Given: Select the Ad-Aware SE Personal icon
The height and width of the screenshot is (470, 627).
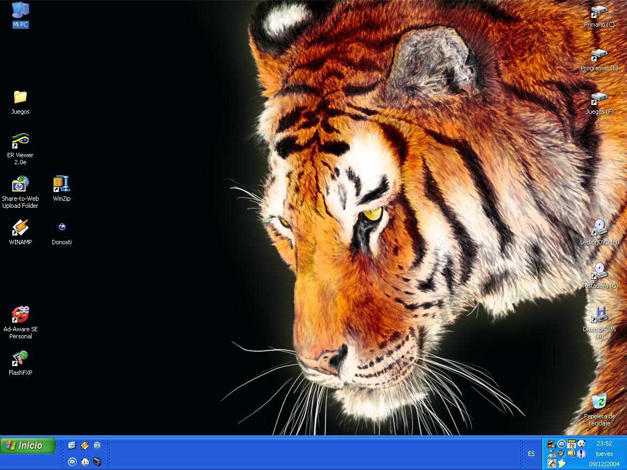Looking at the screenshot, I should tap(20, 315).
